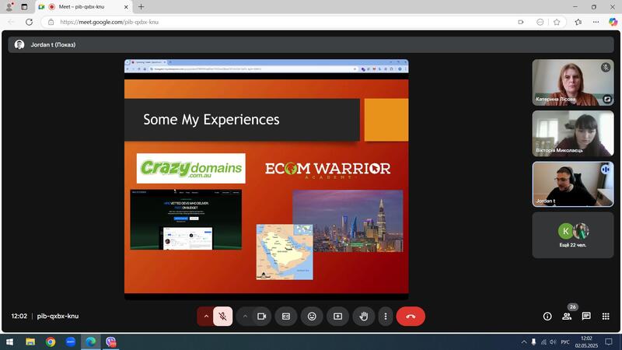This screenshot has height=350, width=622.
Task: Open more options three-dot menu
Action: [x=386, y=317]
